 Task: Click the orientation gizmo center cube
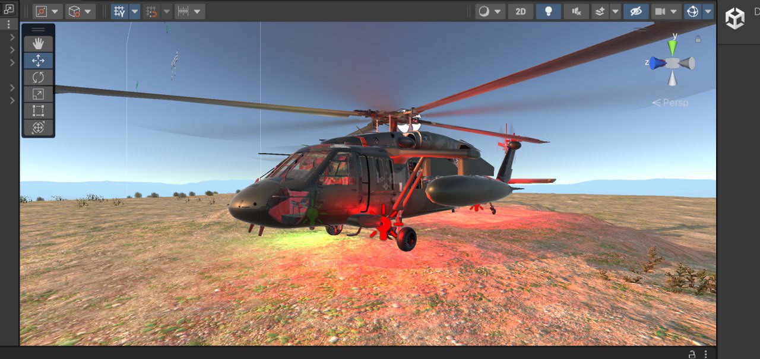coord(673,63)
